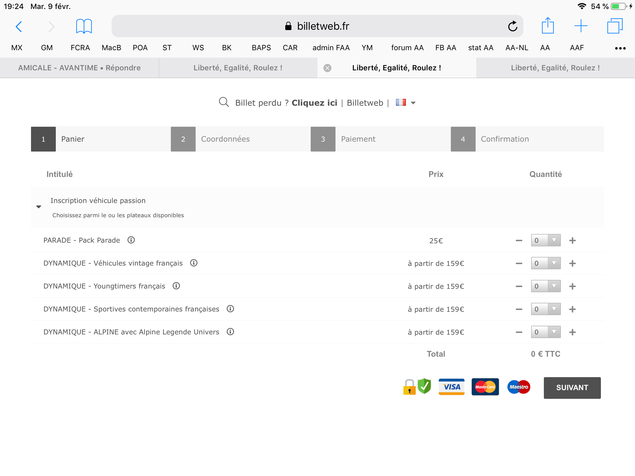Close the active Liberté, Egalité, Roulez tab
The width and height of the screenshot is (635, 476).
[x=327, y=68]
